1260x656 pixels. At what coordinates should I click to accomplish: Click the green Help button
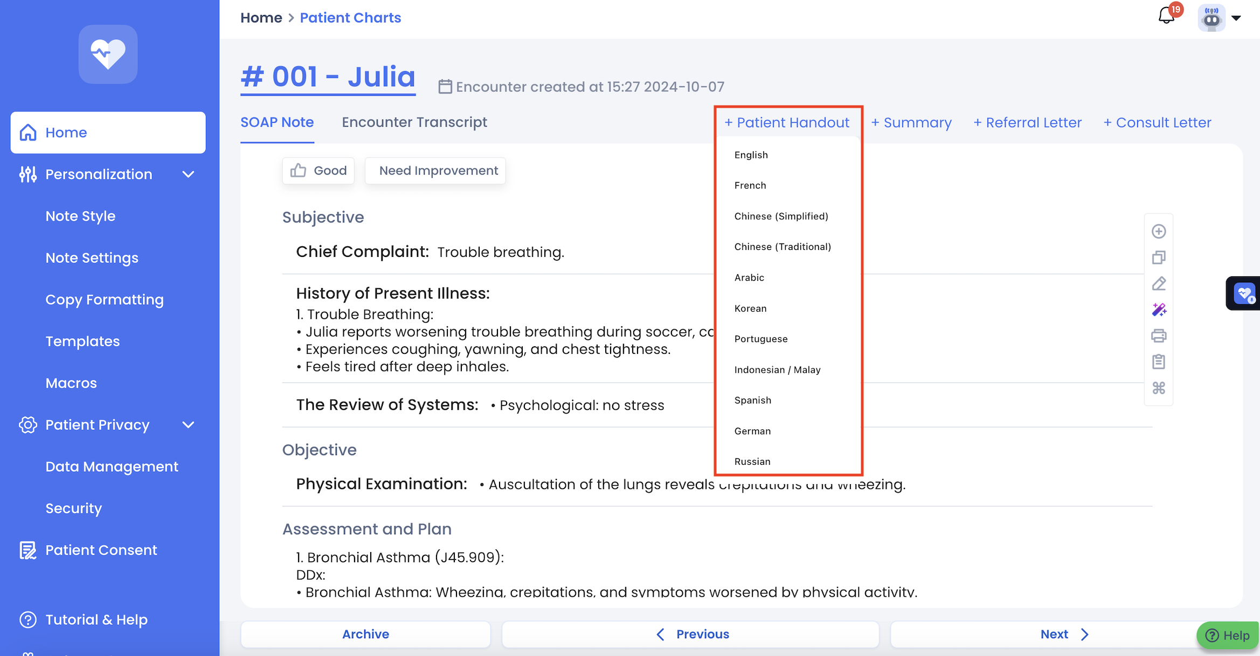[1228, 636]
